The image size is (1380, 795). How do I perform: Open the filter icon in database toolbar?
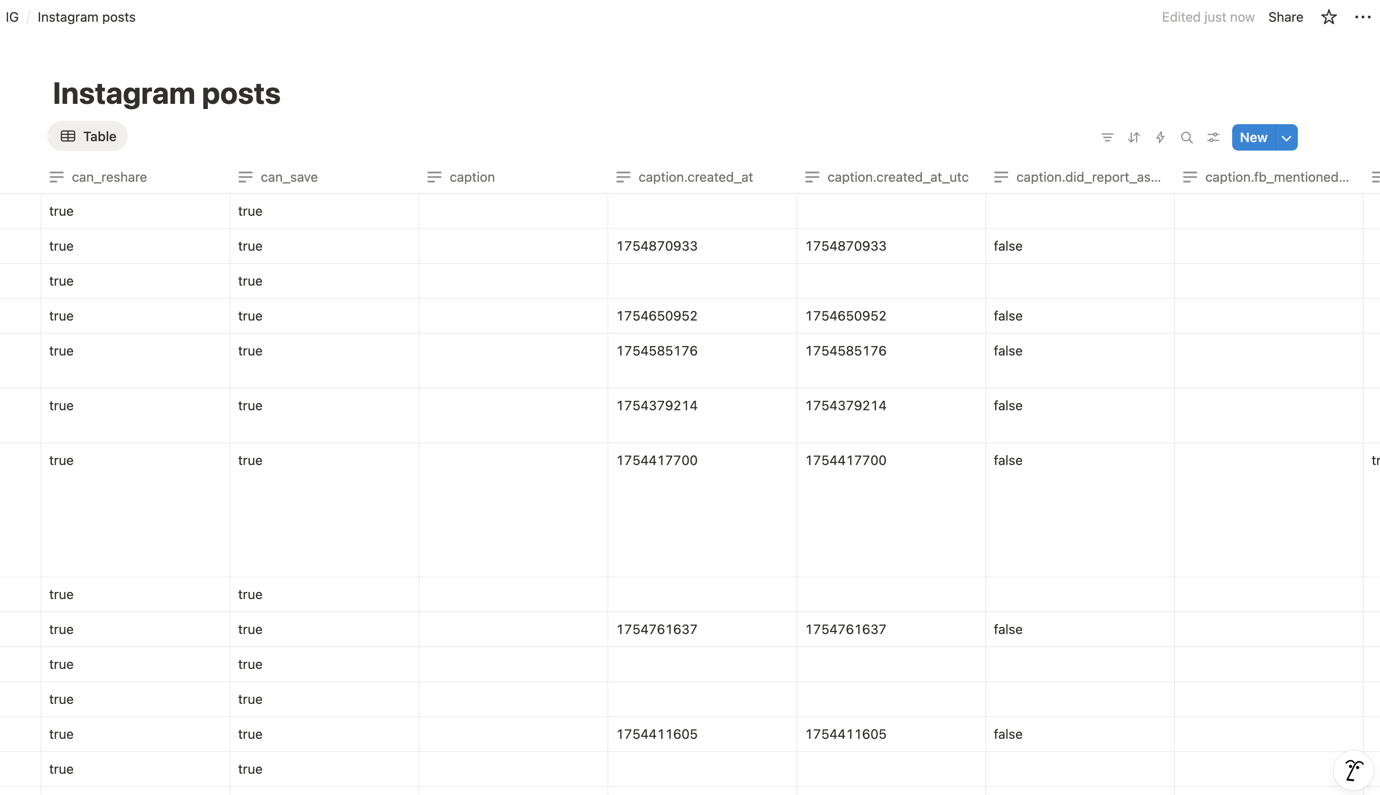click(1107, 137)
